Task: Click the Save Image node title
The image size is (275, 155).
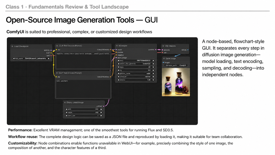Action: [x=171, y=58]
